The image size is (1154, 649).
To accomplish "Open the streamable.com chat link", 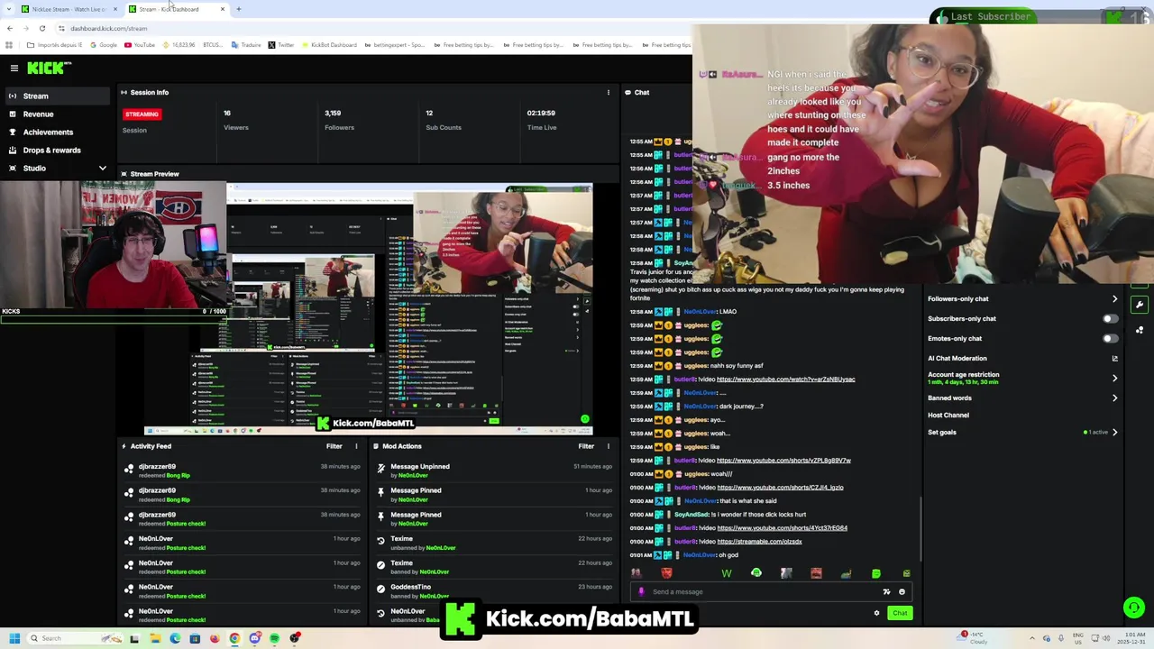I will (x=759, y=542).
